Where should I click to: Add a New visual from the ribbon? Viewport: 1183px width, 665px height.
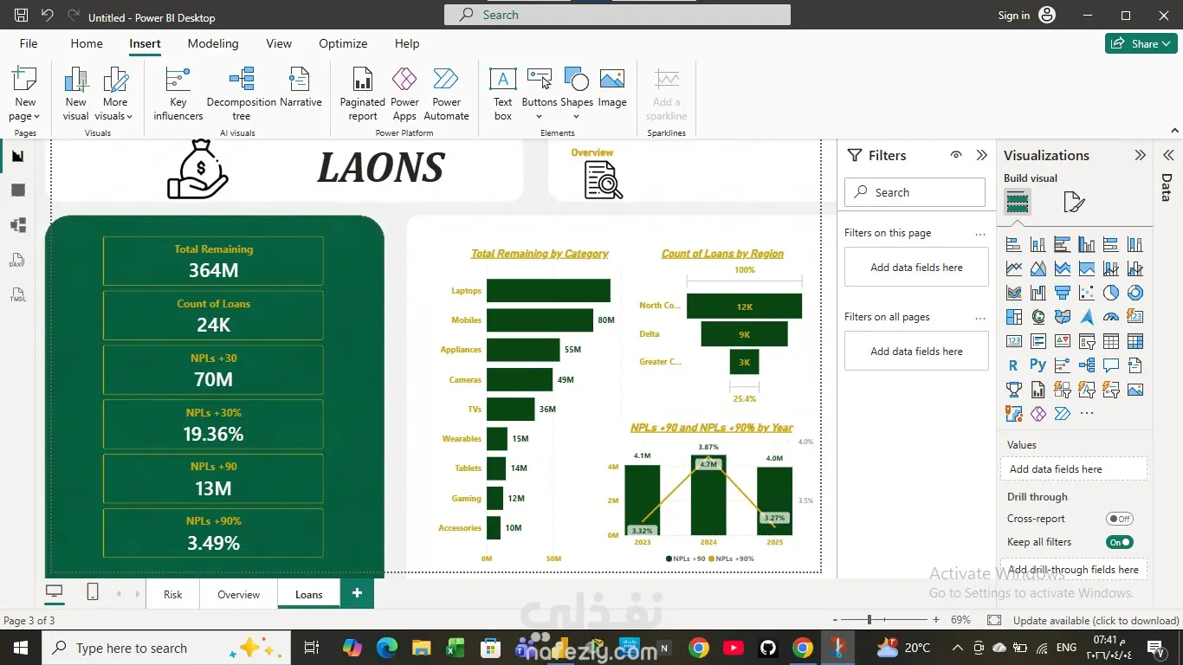tap(76, 94)
